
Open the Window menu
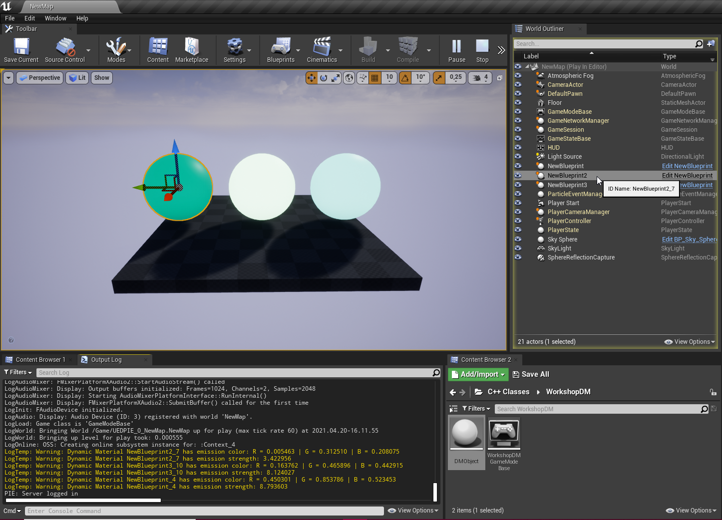(x=55, y=18)
